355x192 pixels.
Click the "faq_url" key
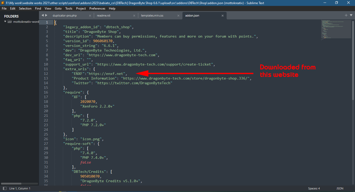(73, 59)
